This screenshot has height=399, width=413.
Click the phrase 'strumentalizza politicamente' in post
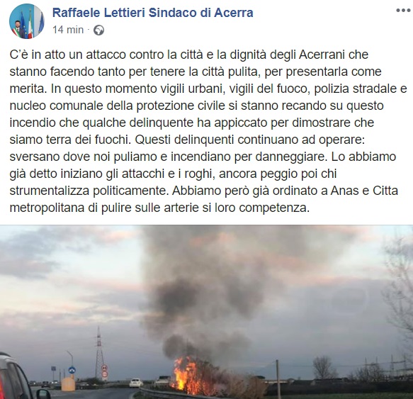tap(89, 191)
